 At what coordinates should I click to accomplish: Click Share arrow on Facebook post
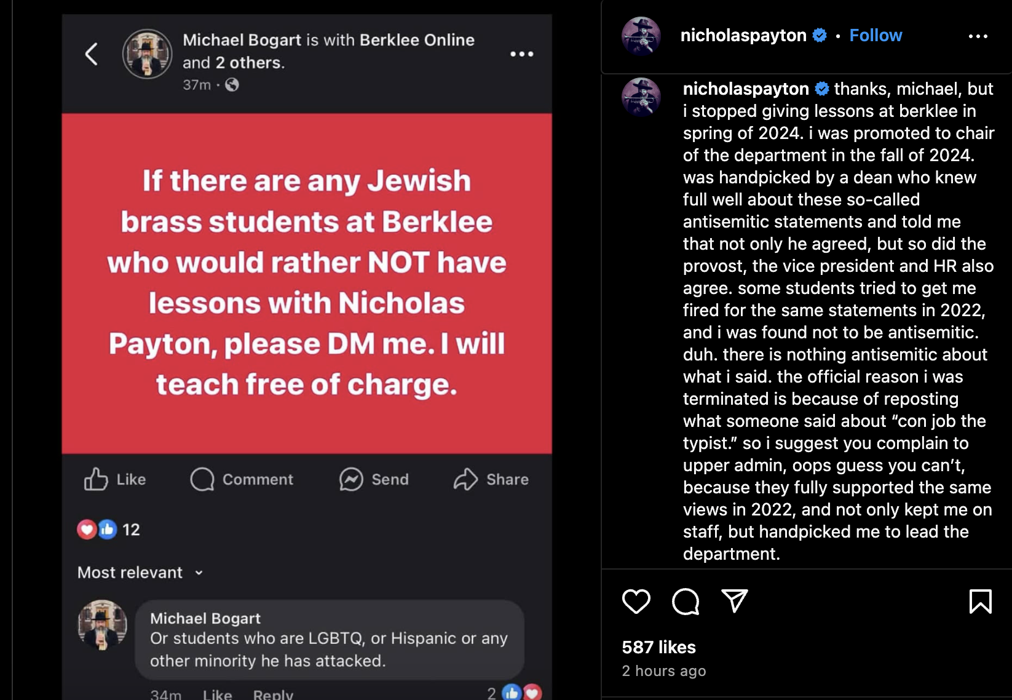pos(491,479)
